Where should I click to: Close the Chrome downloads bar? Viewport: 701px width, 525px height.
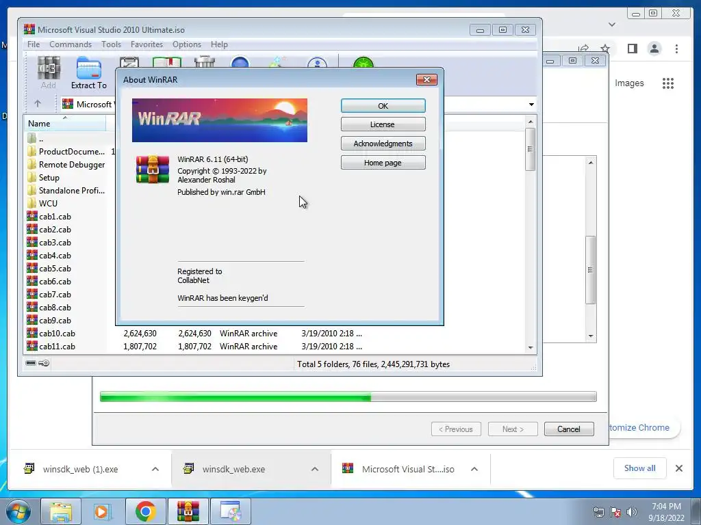(x=678, y=468)
